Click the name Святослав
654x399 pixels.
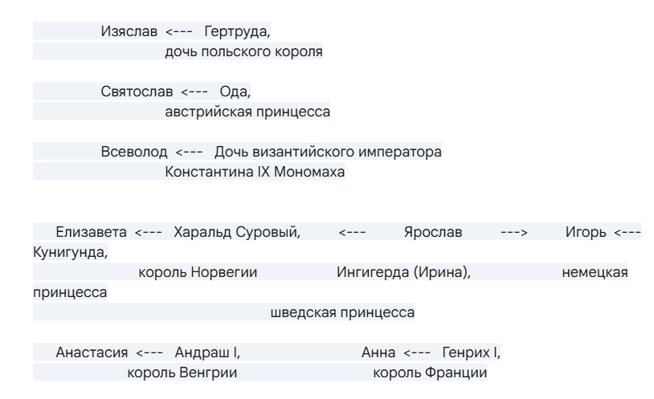(135, 92)
